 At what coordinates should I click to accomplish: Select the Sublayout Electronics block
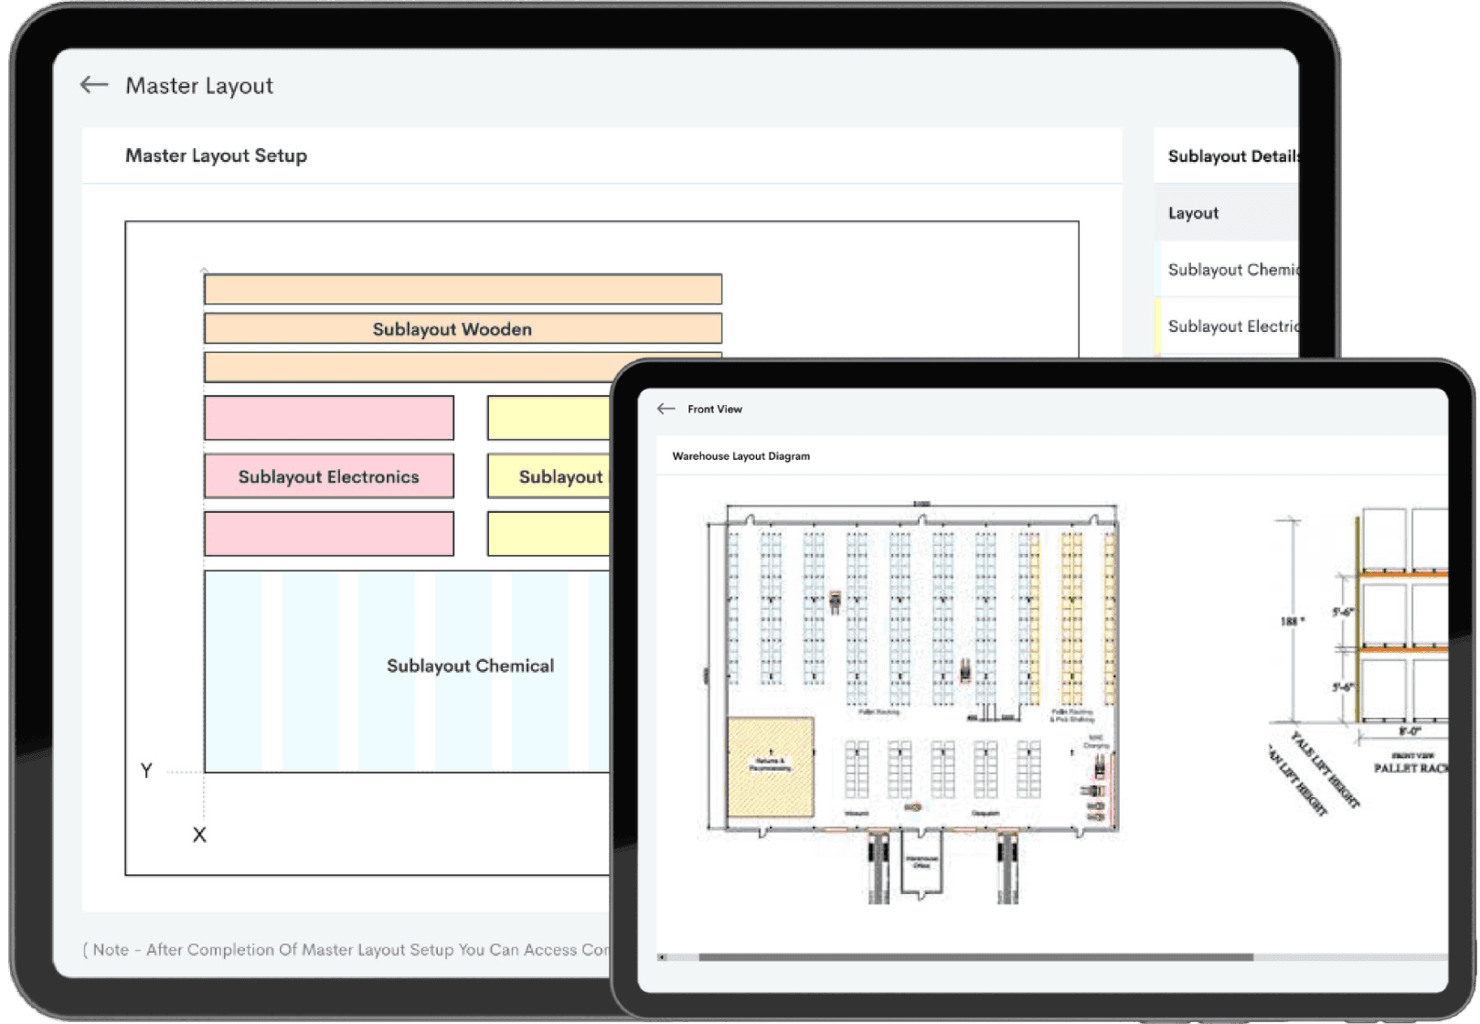click(x=329, y=476)
